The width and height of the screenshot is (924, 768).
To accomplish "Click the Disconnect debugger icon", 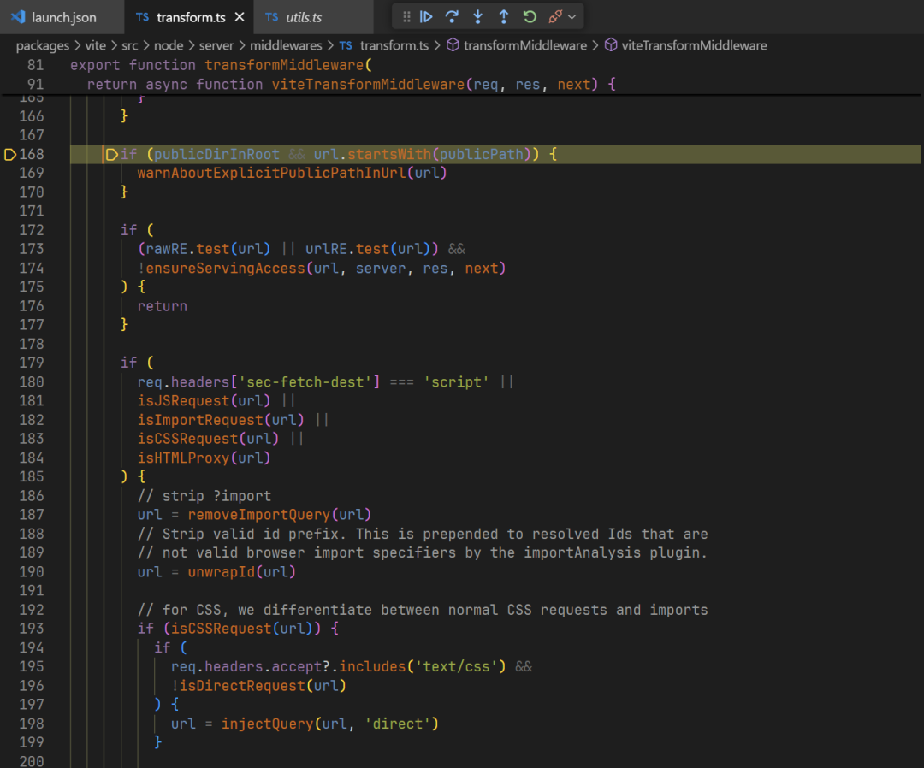I will tap(555, 16).
